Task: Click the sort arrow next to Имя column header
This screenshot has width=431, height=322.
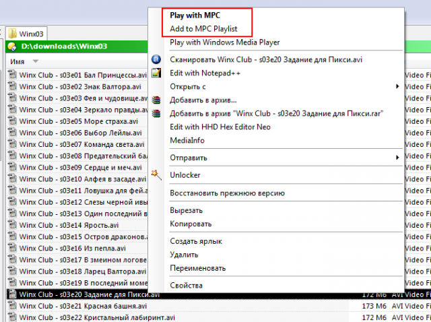Action: tap(36, 61)
